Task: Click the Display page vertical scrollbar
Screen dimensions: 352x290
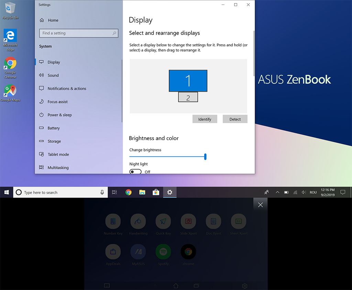Action: [254, 53]
